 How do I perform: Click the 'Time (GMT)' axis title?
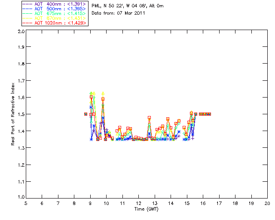pyautogui.click(x=146, y=209)
